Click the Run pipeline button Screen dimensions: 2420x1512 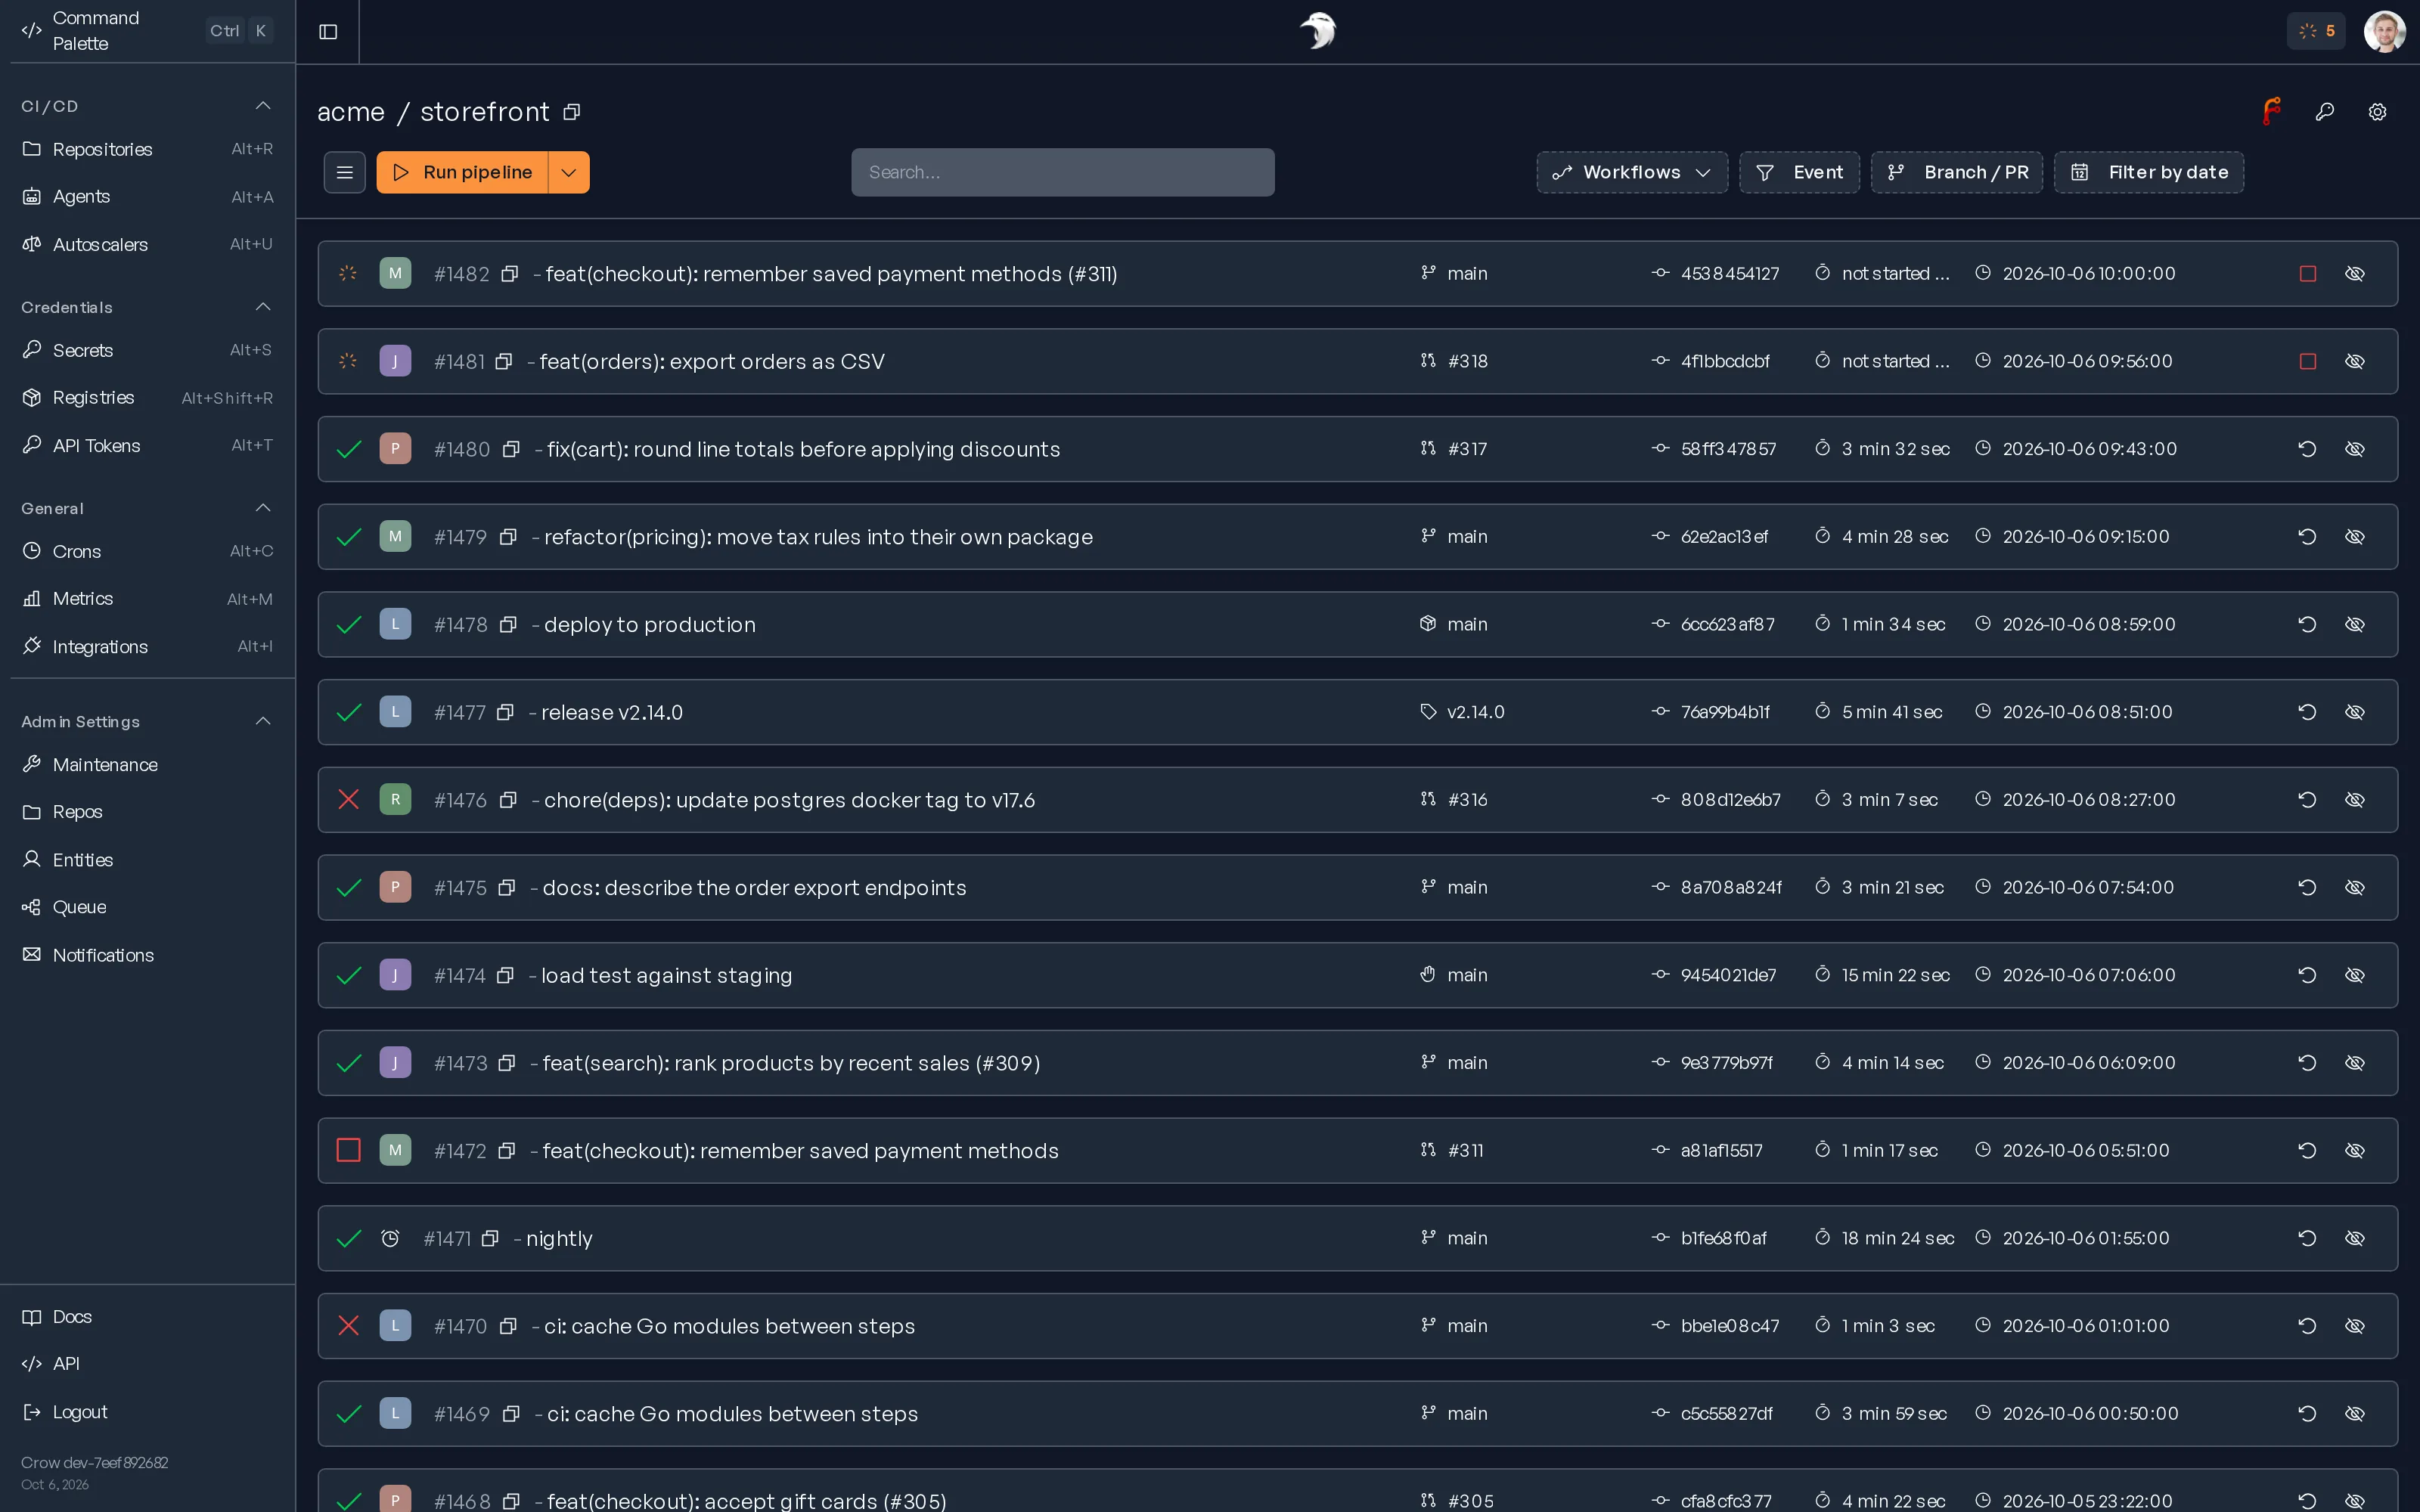(x=462, y=172)
